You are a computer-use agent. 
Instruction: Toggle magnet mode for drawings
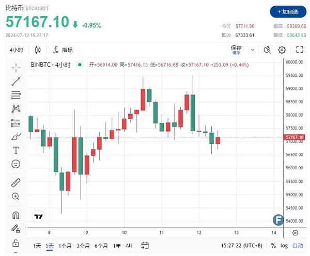[x=16, y=215]
